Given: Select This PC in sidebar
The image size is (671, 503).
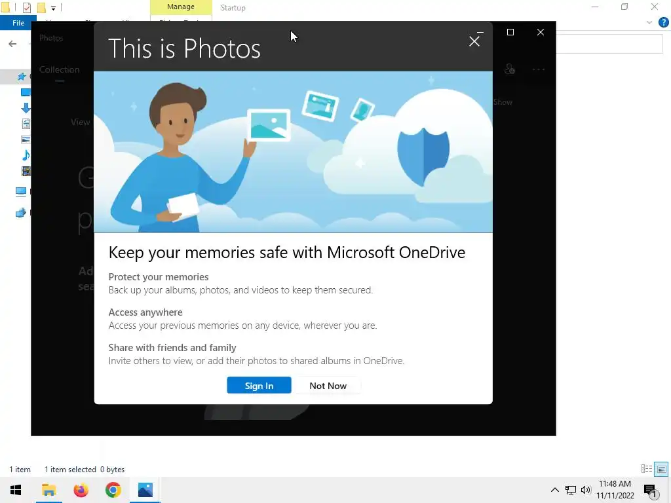Looking at the screenshot, I should [x=20, y=192].
